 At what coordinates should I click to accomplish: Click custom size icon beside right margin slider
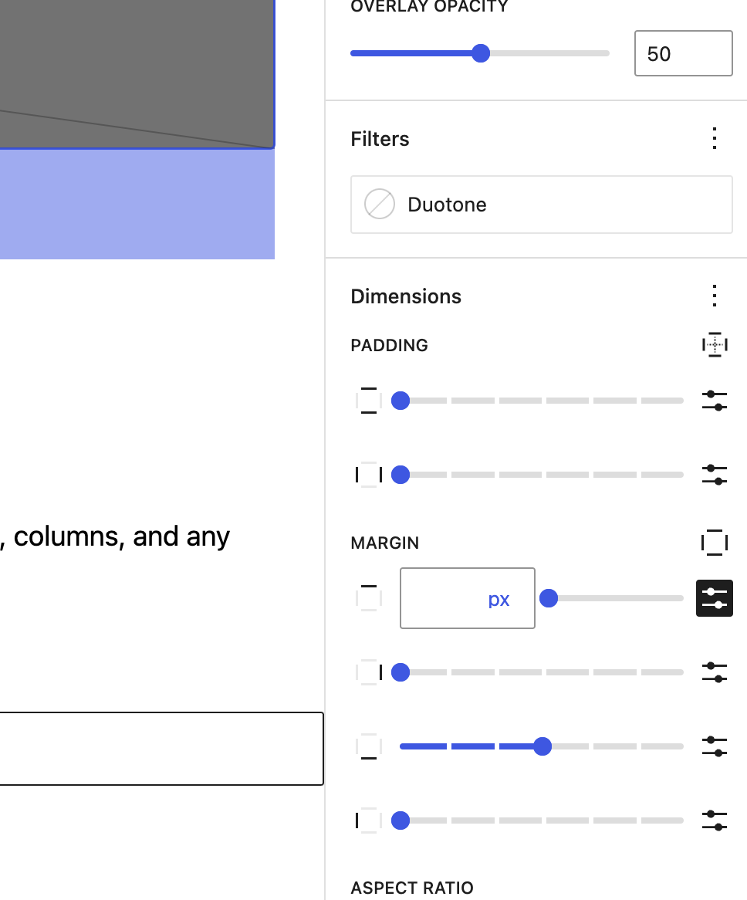[x=715, y=672]
